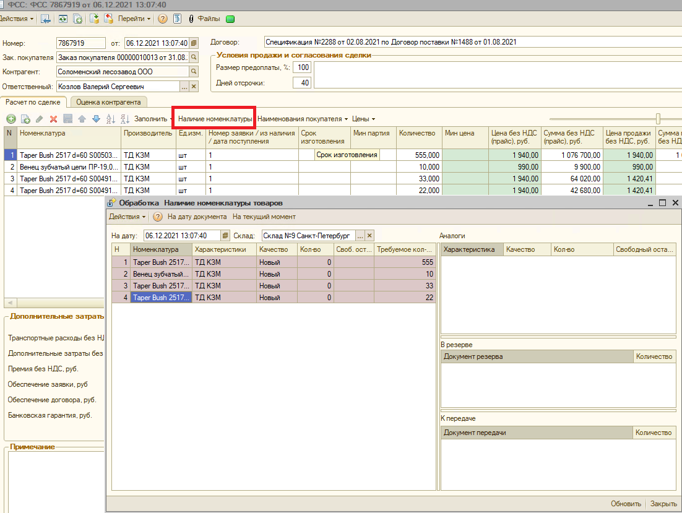Open the Действия menu in the FCC toolbar
The height and width of the screenshot is (513, 682).
pos(17,19)
